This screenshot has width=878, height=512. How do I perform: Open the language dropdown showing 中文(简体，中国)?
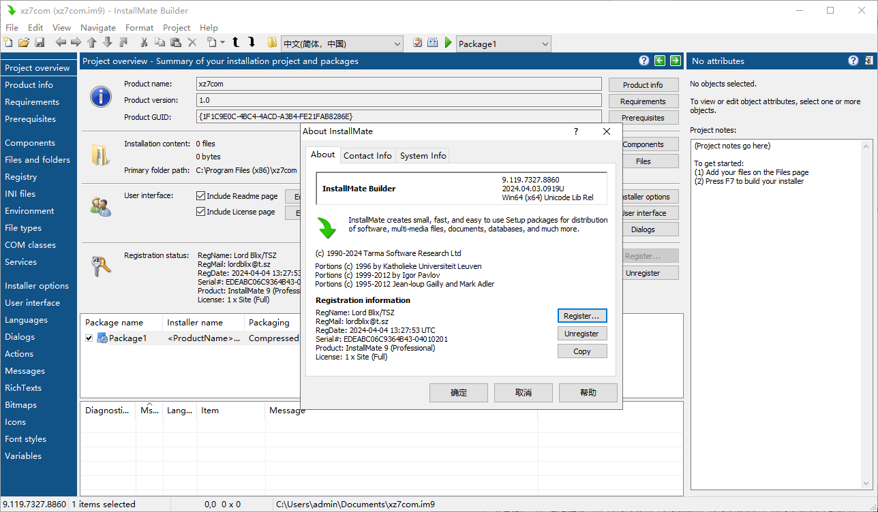click(x=342, y=44)
